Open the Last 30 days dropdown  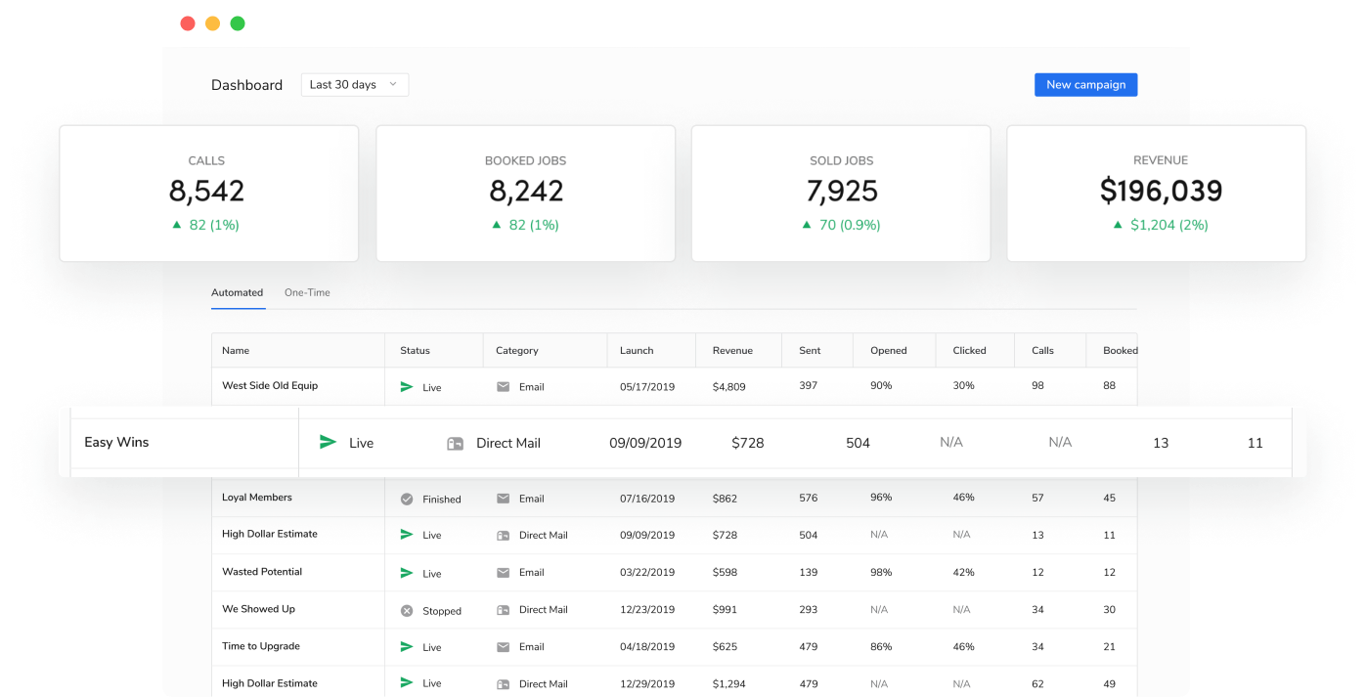355,84
